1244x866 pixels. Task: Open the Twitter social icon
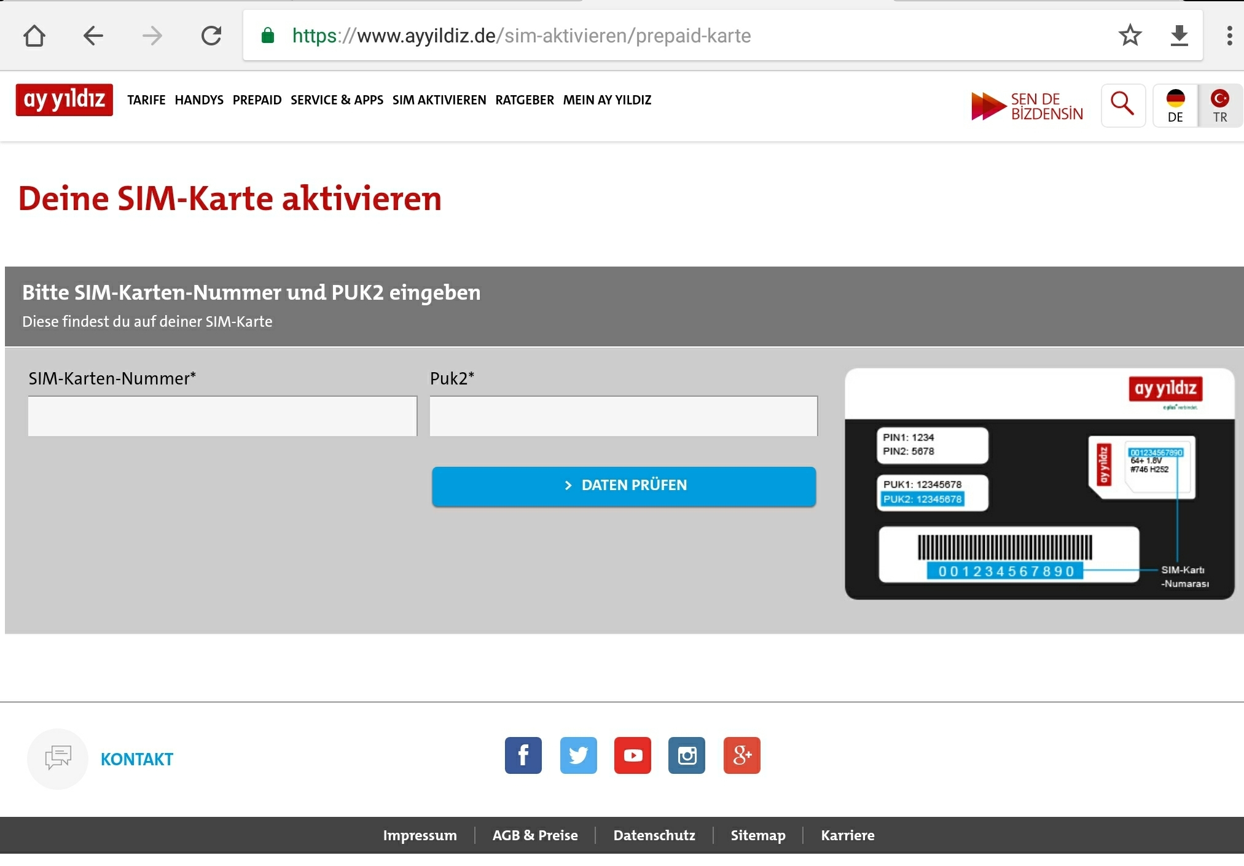click(x=578, y=755)
